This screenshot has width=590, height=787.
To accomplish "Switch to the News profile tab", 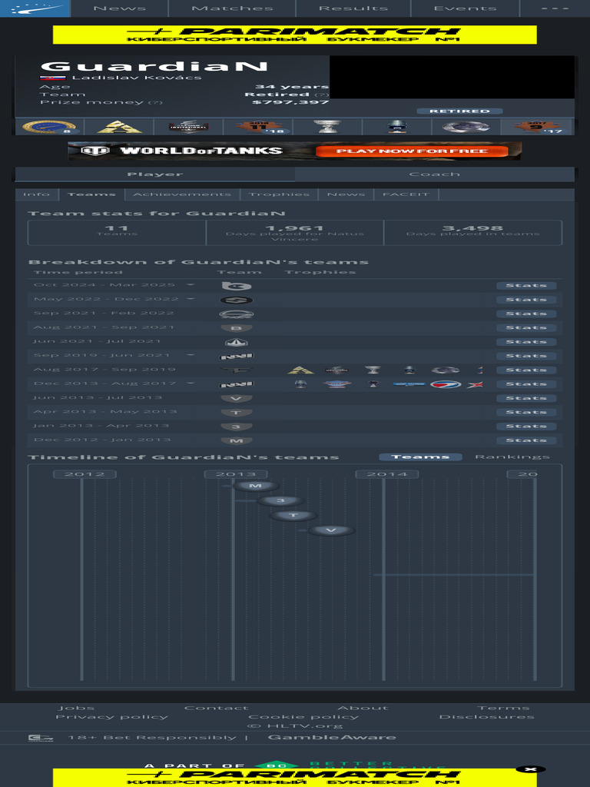I will click(x=346, y=194).
